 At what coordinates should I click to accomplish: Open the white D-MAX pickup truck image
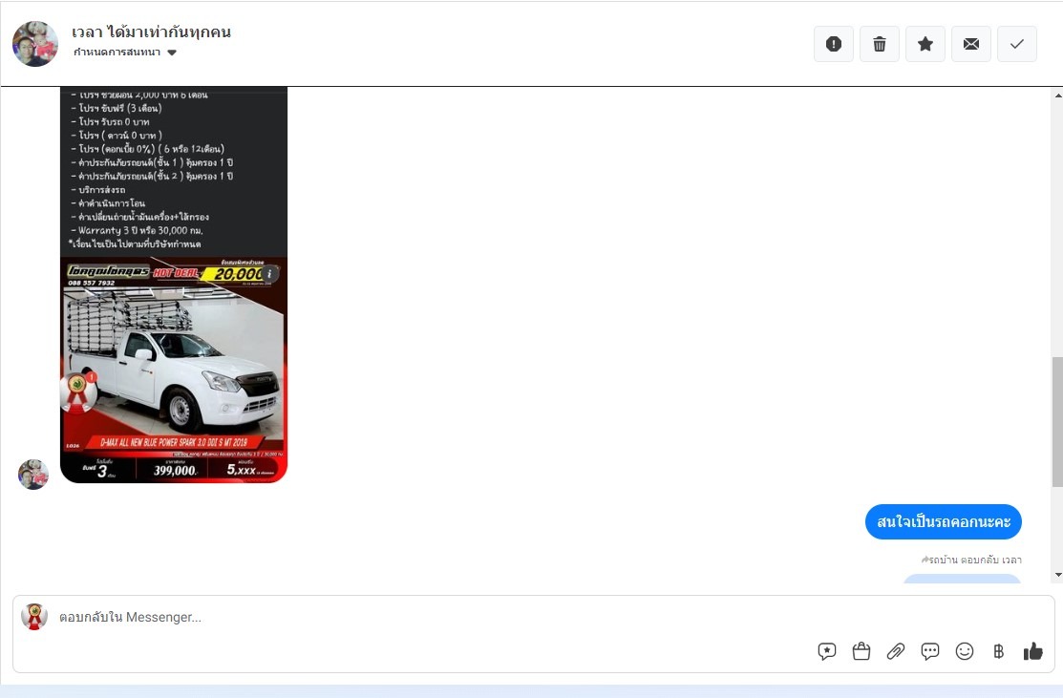(x=174, y=370)
